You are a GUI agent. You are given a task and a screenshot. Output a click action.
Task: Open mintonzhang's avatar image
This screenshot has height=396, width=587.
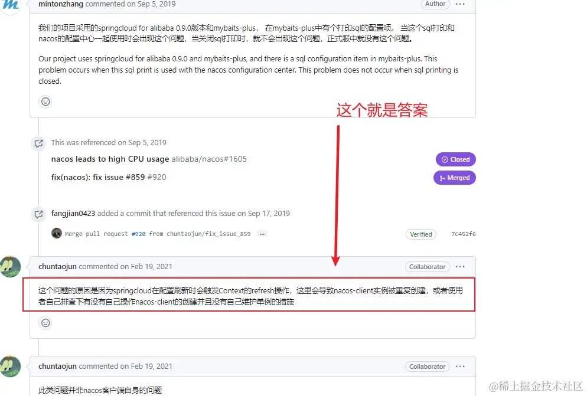(x=9, y=5)
